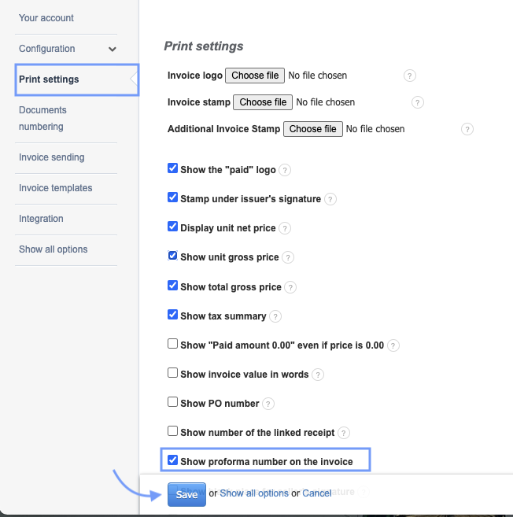Screen dimensions: 513x517
Task: Show help for Show tax summary
Action: click(275, 316)
